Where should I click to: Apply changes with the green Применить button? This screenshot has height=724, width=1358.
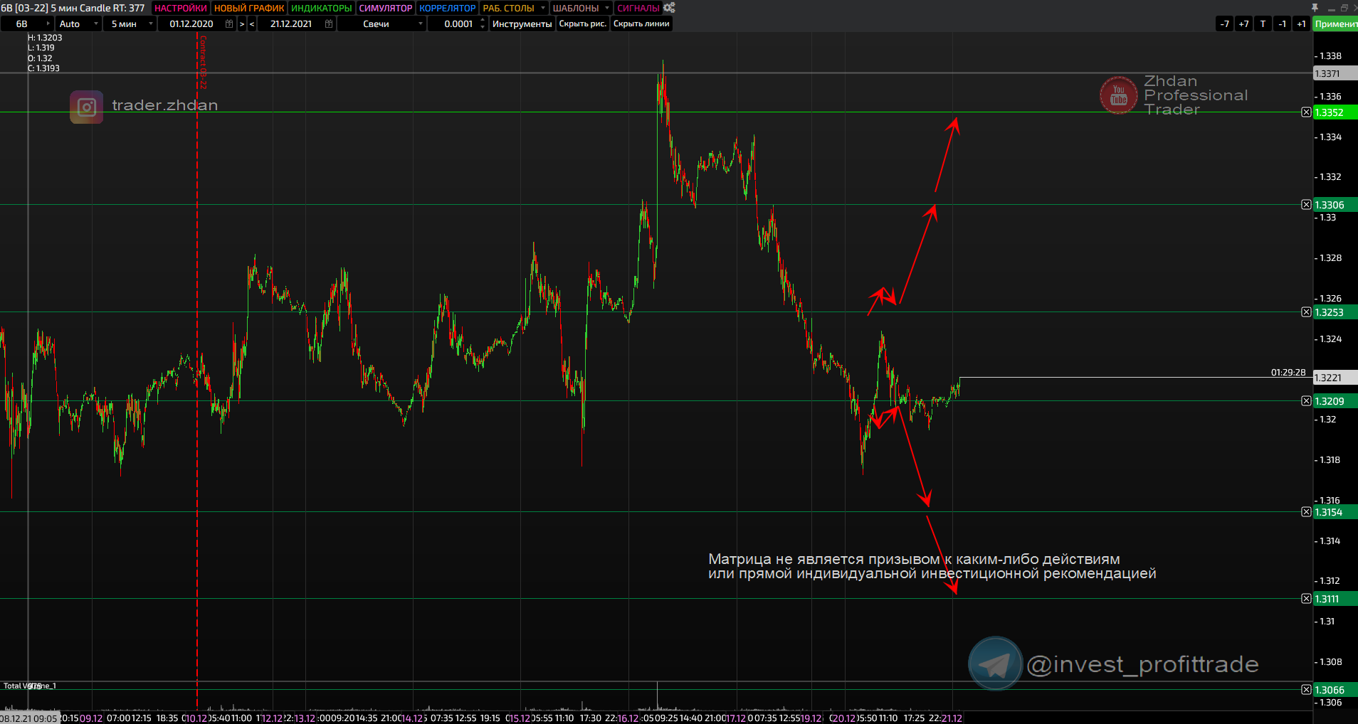point(1335,24)
